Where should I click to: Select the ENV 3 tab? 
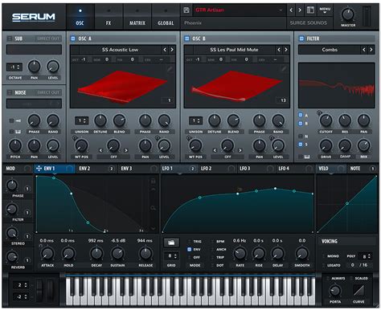coord(138,169)
